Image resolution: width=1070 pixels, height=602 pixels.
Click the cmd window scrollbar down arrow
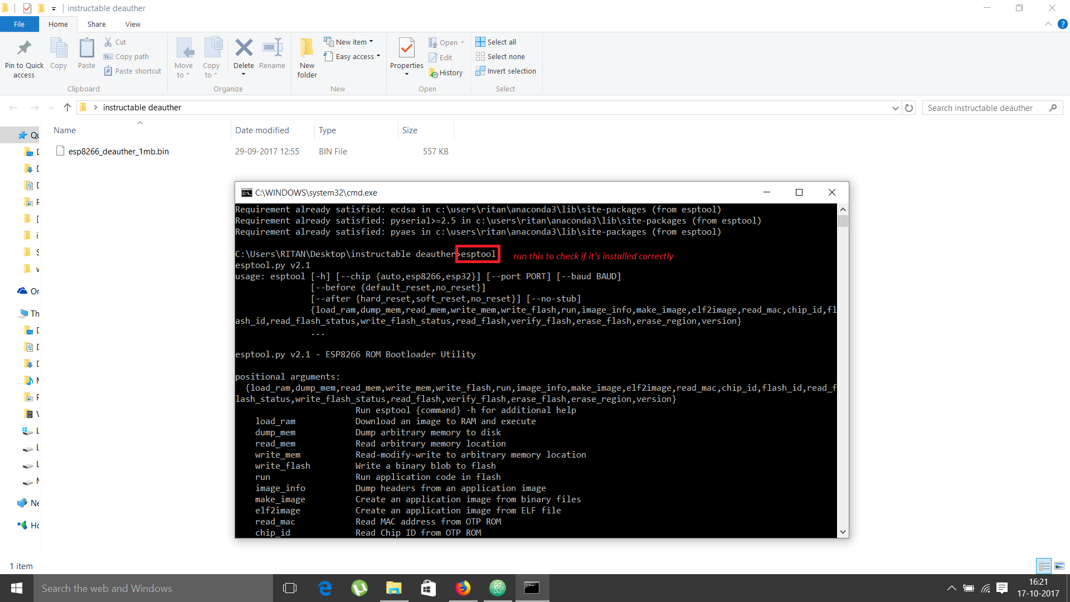(843, 532)
